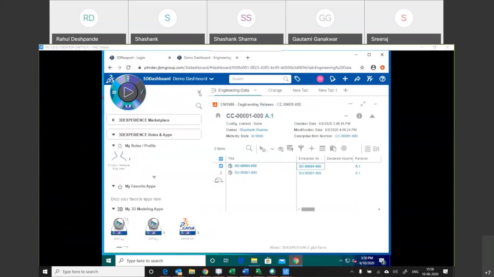The width and height of the screenshot is (494, 277).
Task: Switch to the list view icon
Action: tap(367, 149)
